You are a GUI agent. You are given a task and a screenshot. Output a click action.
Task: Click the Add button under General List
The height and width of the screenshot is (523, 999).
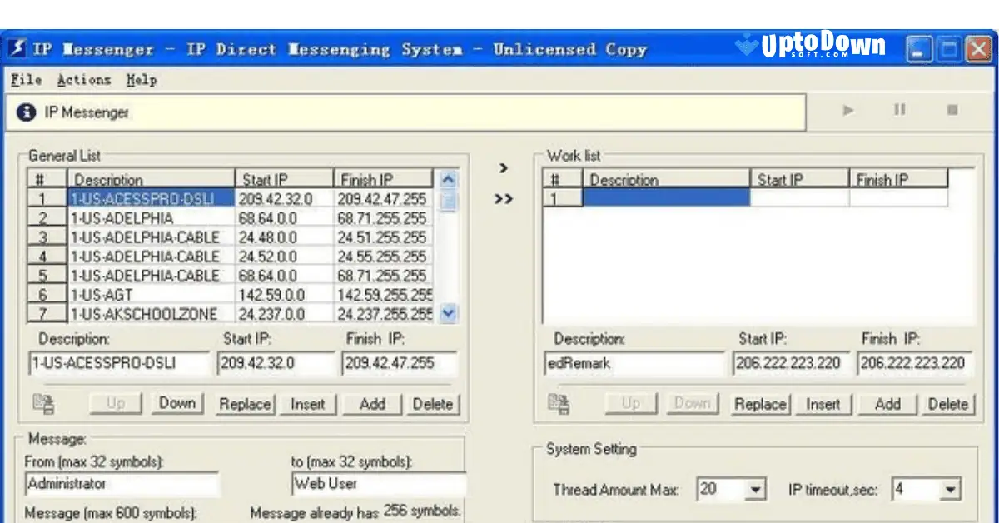pyautogui.click(x=371, y=403)
